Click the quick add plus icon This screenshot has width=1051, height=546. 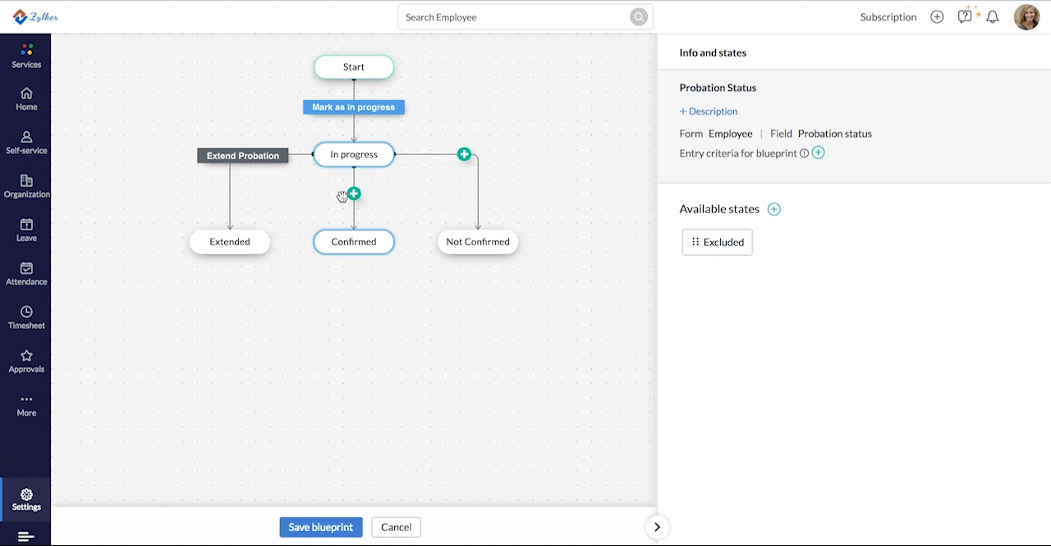937,16
